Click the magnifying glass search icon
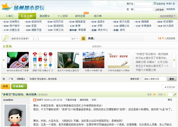 6,38
